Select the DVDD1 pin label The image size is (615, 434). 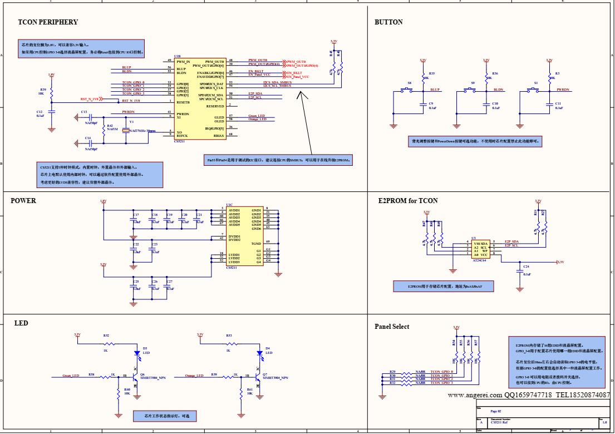coord(234,236)
